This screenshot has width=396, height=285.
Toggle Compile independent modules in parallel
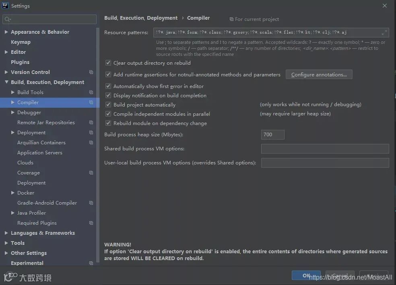(x=108, y=114)
